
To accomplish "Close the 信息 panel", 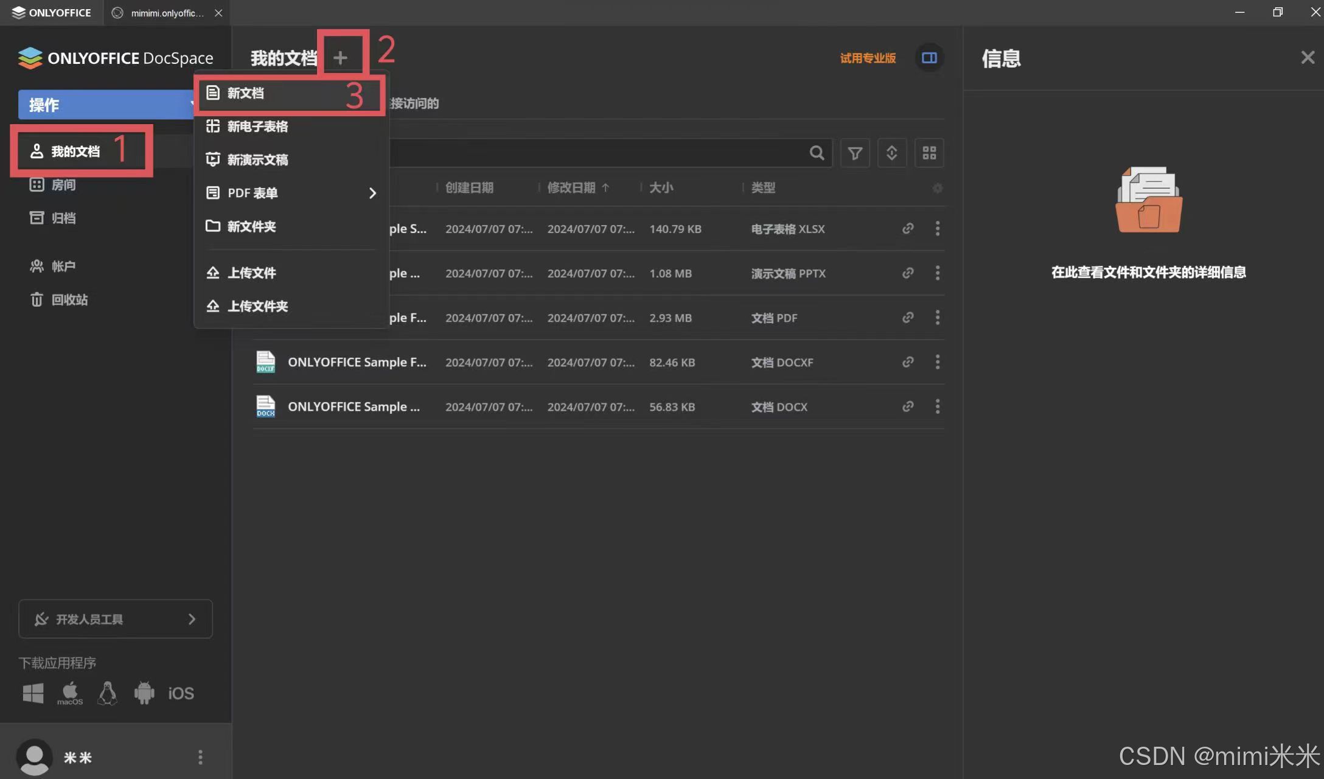I will click(1308, 58).
